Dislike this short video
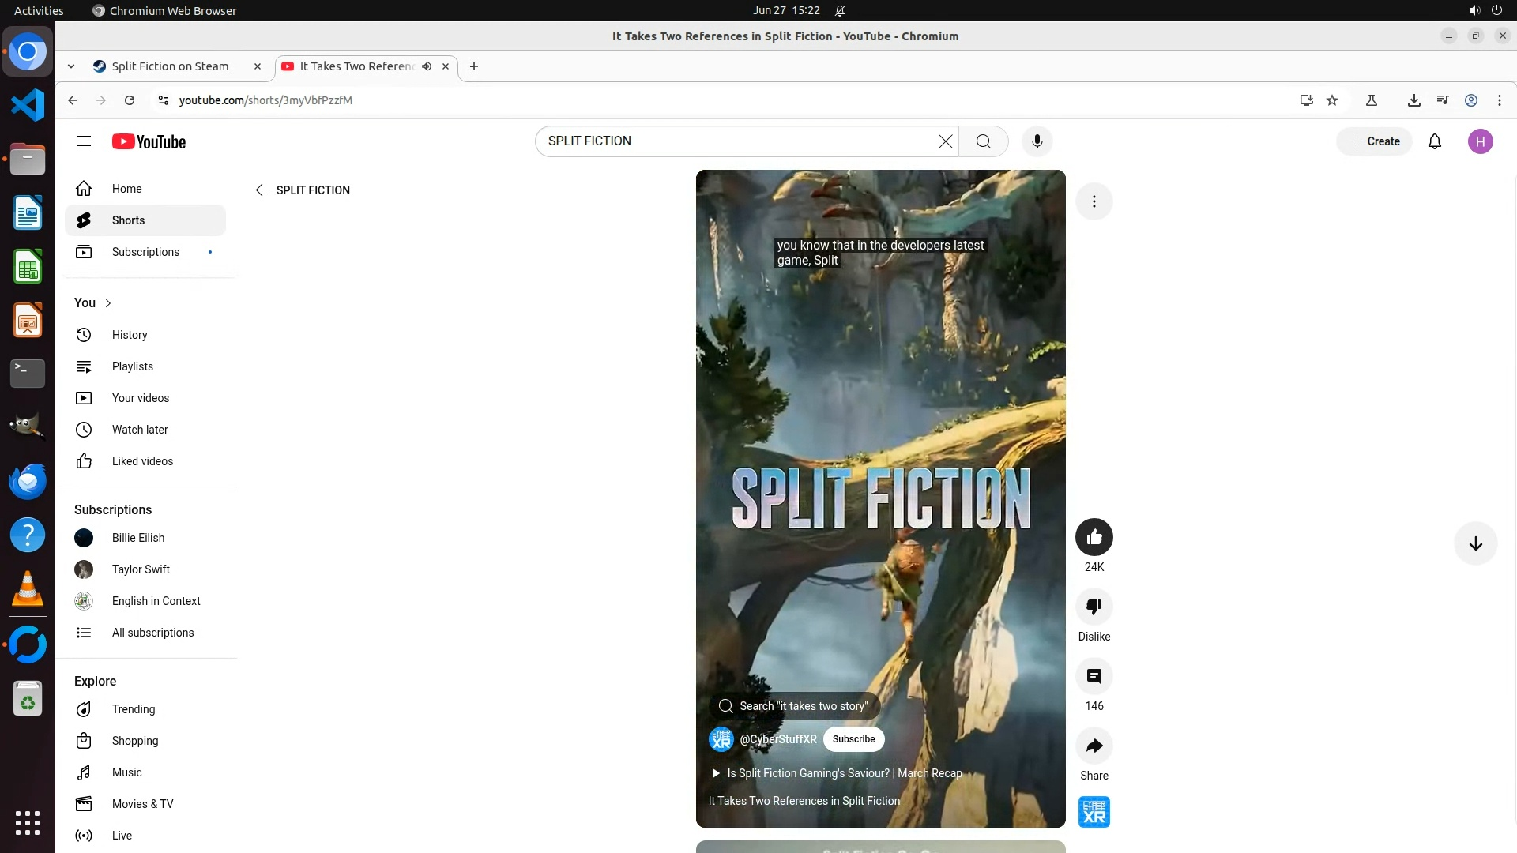 point(1094,607)
